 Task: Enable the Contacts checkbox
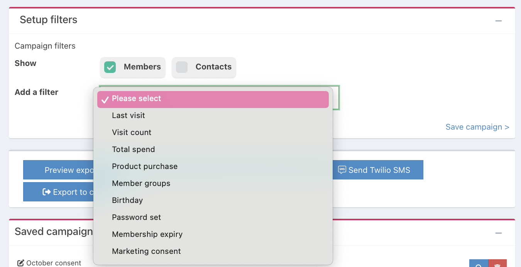point(182,67)
